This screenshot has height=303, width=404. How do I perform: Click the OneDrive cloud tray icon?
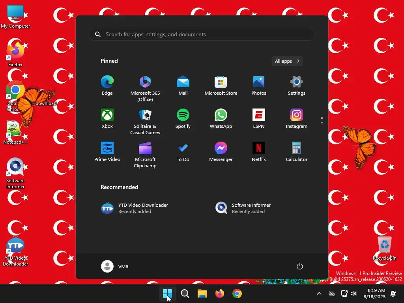[332, 294]
